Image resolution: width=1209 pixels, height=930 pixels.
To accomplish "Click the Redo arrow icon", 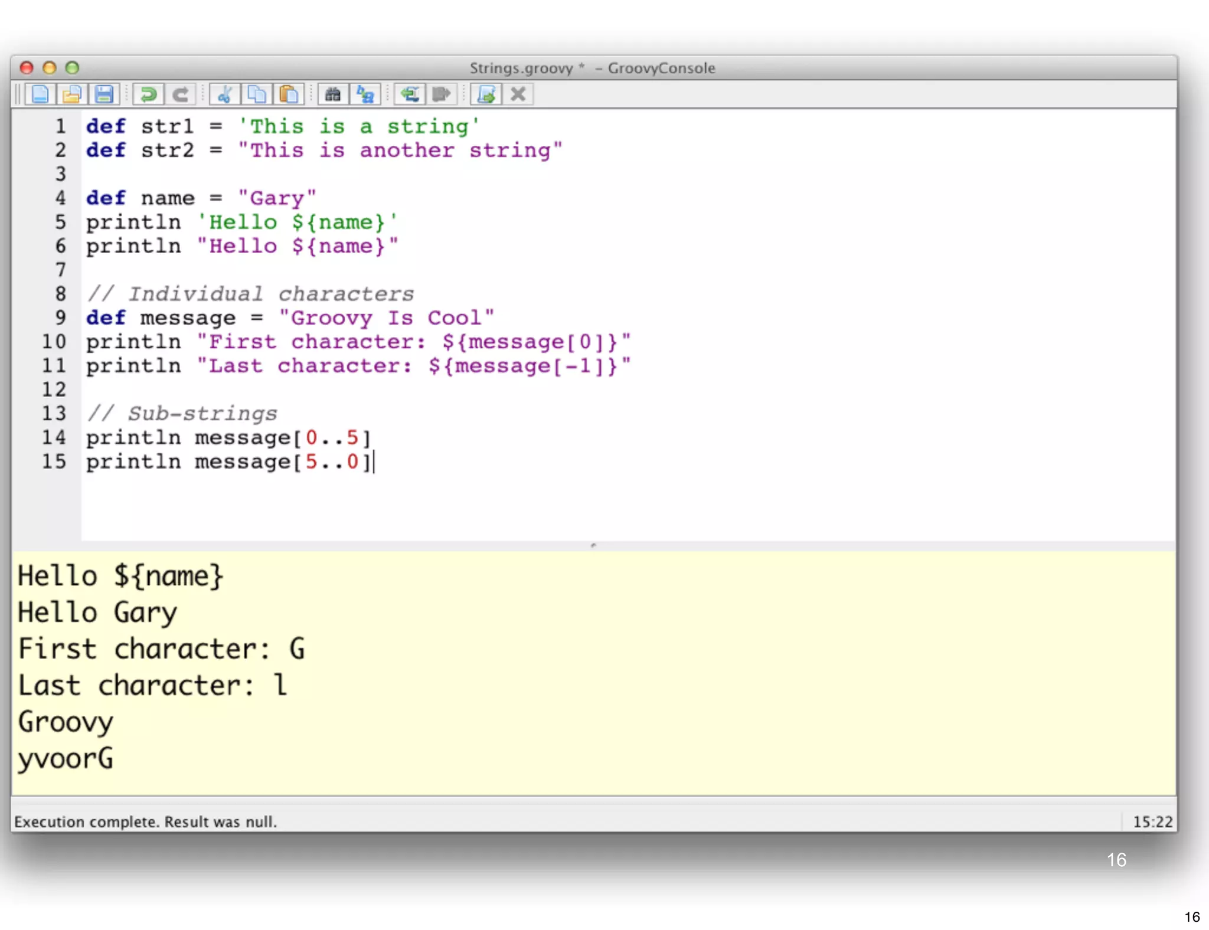I will coord(180,94).
